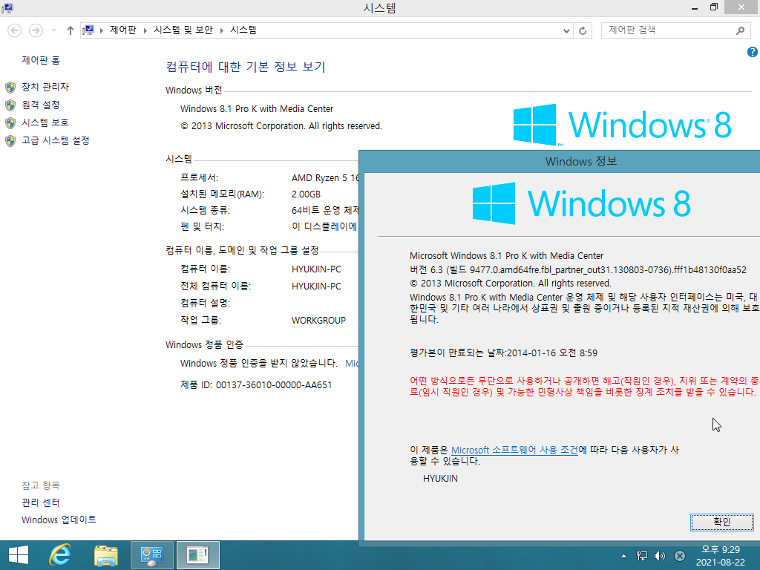Open the address bar history dropdown

coord(566,30)
